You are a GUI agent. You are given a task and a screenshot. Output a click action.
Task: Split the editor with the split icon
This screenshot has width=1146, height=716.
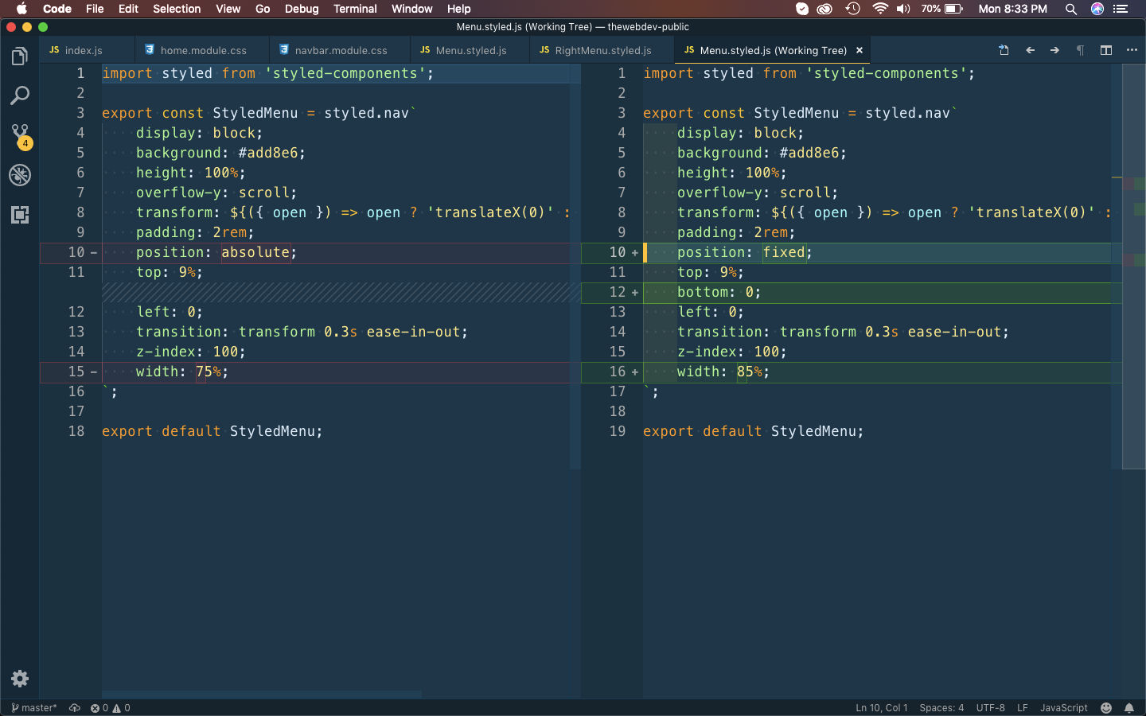point(1106,50)
